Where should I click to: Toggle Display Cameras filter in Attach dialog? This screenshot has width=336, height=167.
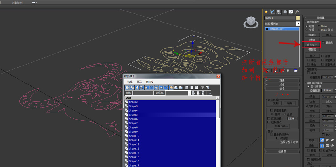click(142, 88)
